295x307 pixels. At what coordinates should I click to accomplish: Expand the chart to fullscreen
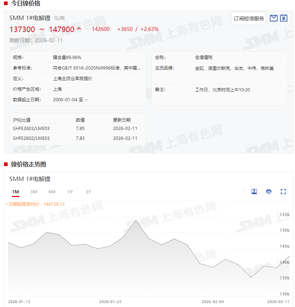283,192
